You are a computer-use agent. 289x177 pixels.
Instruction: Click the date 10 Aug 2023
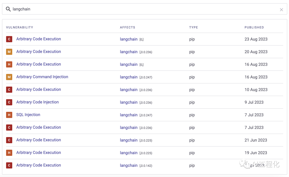point(256,90)
